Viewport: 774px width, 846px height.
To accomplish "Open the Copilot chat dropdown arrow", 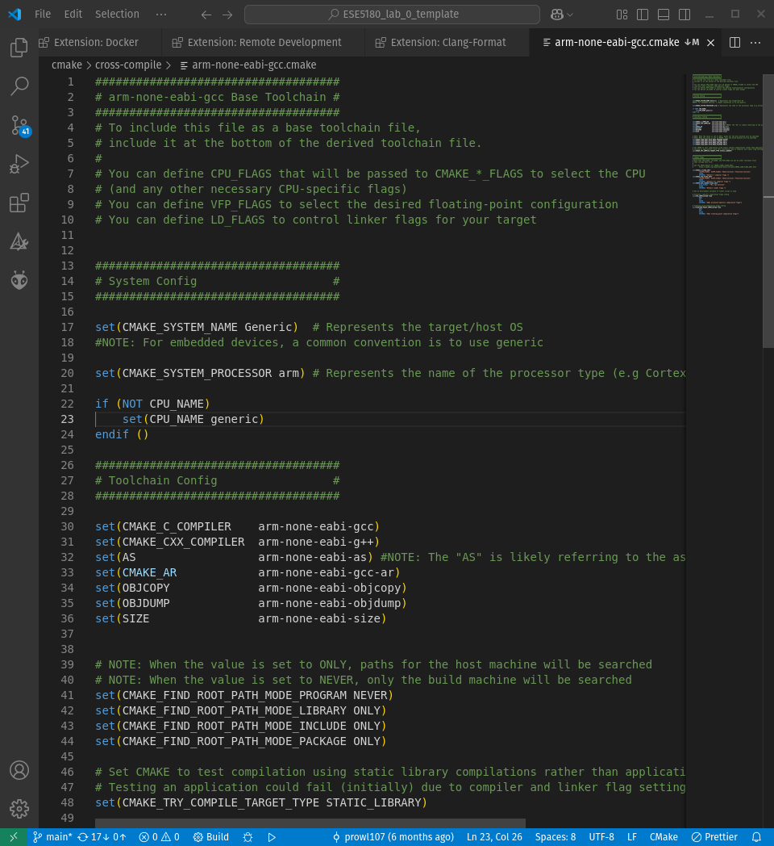I will pos(571,15).
